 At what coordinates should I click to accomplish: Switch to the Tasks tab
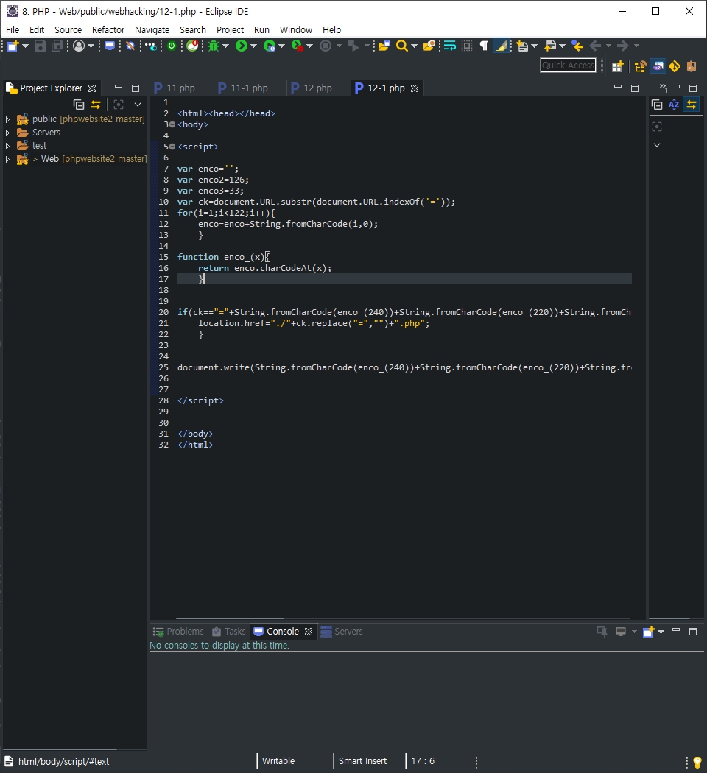(229, 632)
